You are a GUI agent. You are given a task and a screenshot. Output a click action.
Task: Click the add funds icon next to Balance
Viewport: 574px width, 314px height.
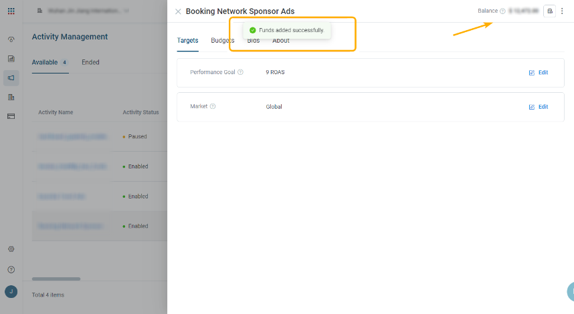pyautogui.click(x=549, y=11)
